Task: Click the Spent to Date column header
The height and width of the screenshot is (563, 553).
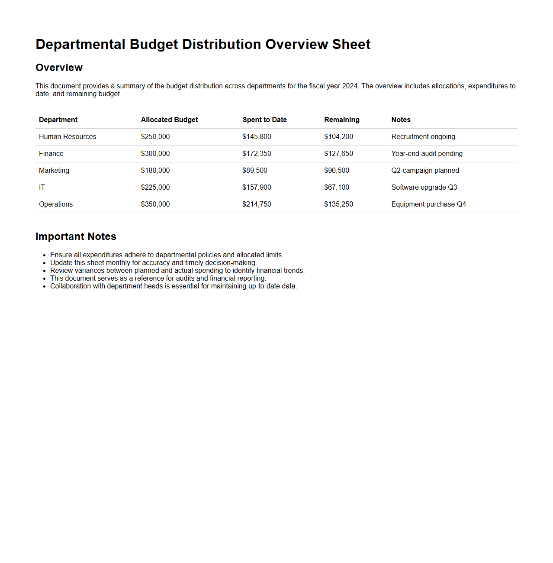Action: pyautogui.click(x=264, y=120)
